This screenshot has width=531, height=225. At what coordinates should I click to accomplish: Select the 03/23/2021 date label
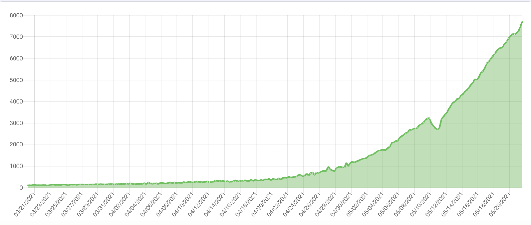point(41,204)
